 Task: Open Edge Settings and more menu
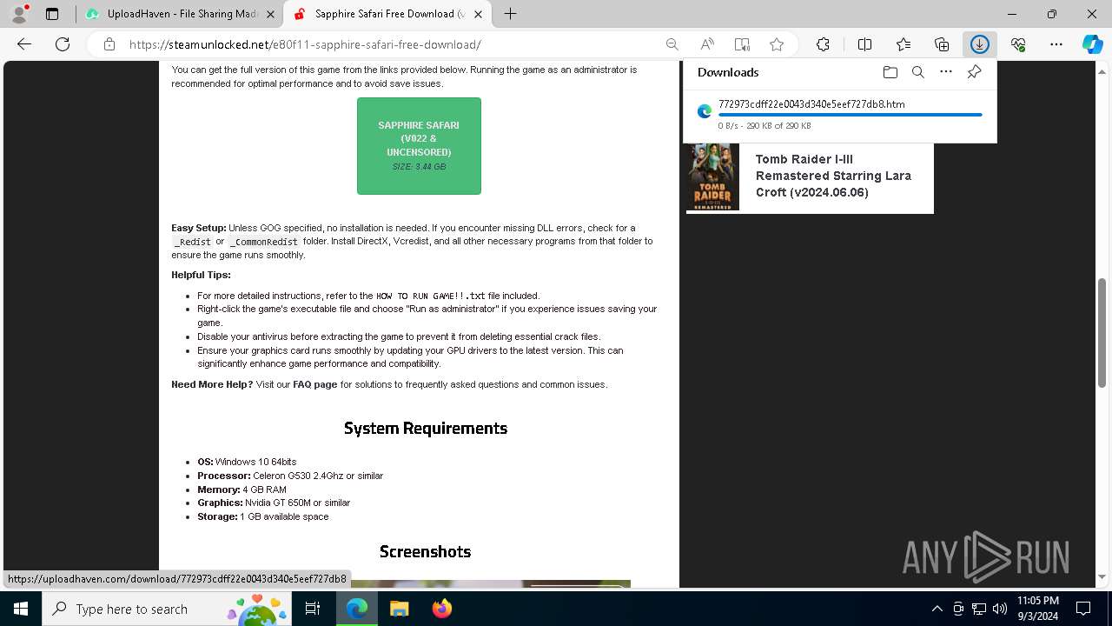coord(1056,44)
